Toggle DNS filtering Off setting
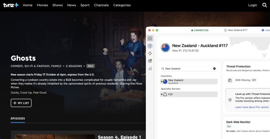The height and width of the screenshot is (139, 270). coord(254,80)
